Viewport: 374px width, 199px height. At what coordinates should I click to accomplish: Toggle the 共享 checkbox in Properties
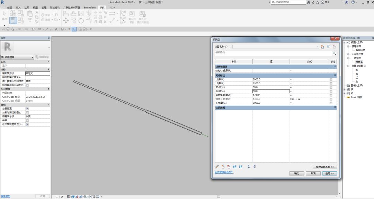point(27,120)
